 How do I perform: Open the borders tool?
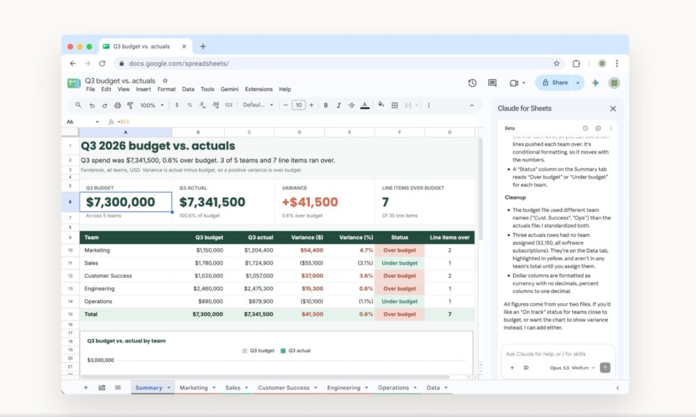(395, 106)
